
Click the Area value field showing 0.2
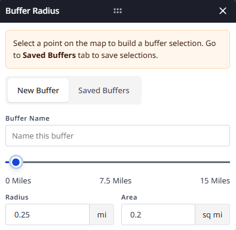(x=158, y=214)
